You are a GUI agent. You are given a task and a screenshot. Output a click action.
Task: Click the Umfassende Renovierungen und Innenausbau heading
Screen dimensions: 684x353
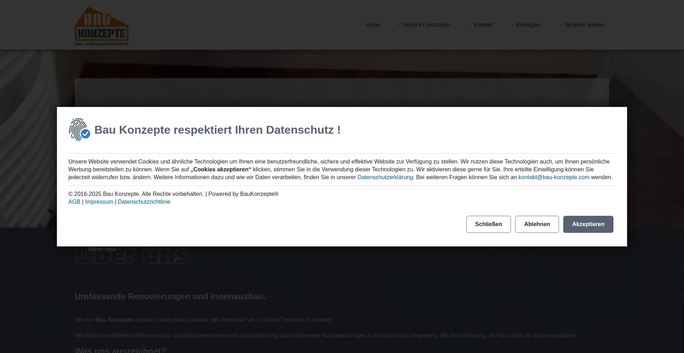coord(170,296)
